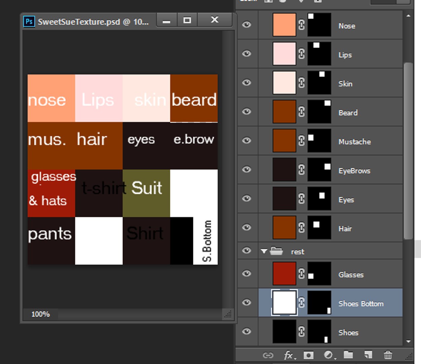Create a new layer group
This screenshot has width=421, height=364.
(348, 355)
